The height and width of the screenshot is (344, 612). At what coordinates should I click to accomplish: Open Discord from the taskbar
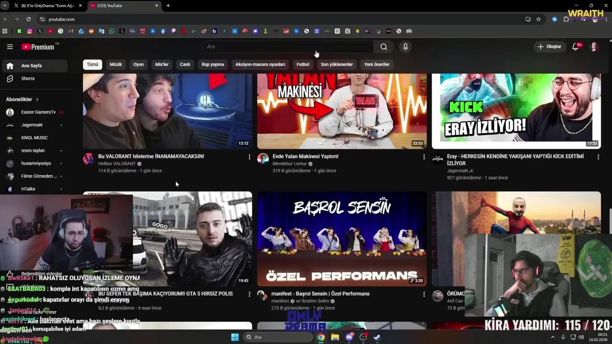click(350, 337)
